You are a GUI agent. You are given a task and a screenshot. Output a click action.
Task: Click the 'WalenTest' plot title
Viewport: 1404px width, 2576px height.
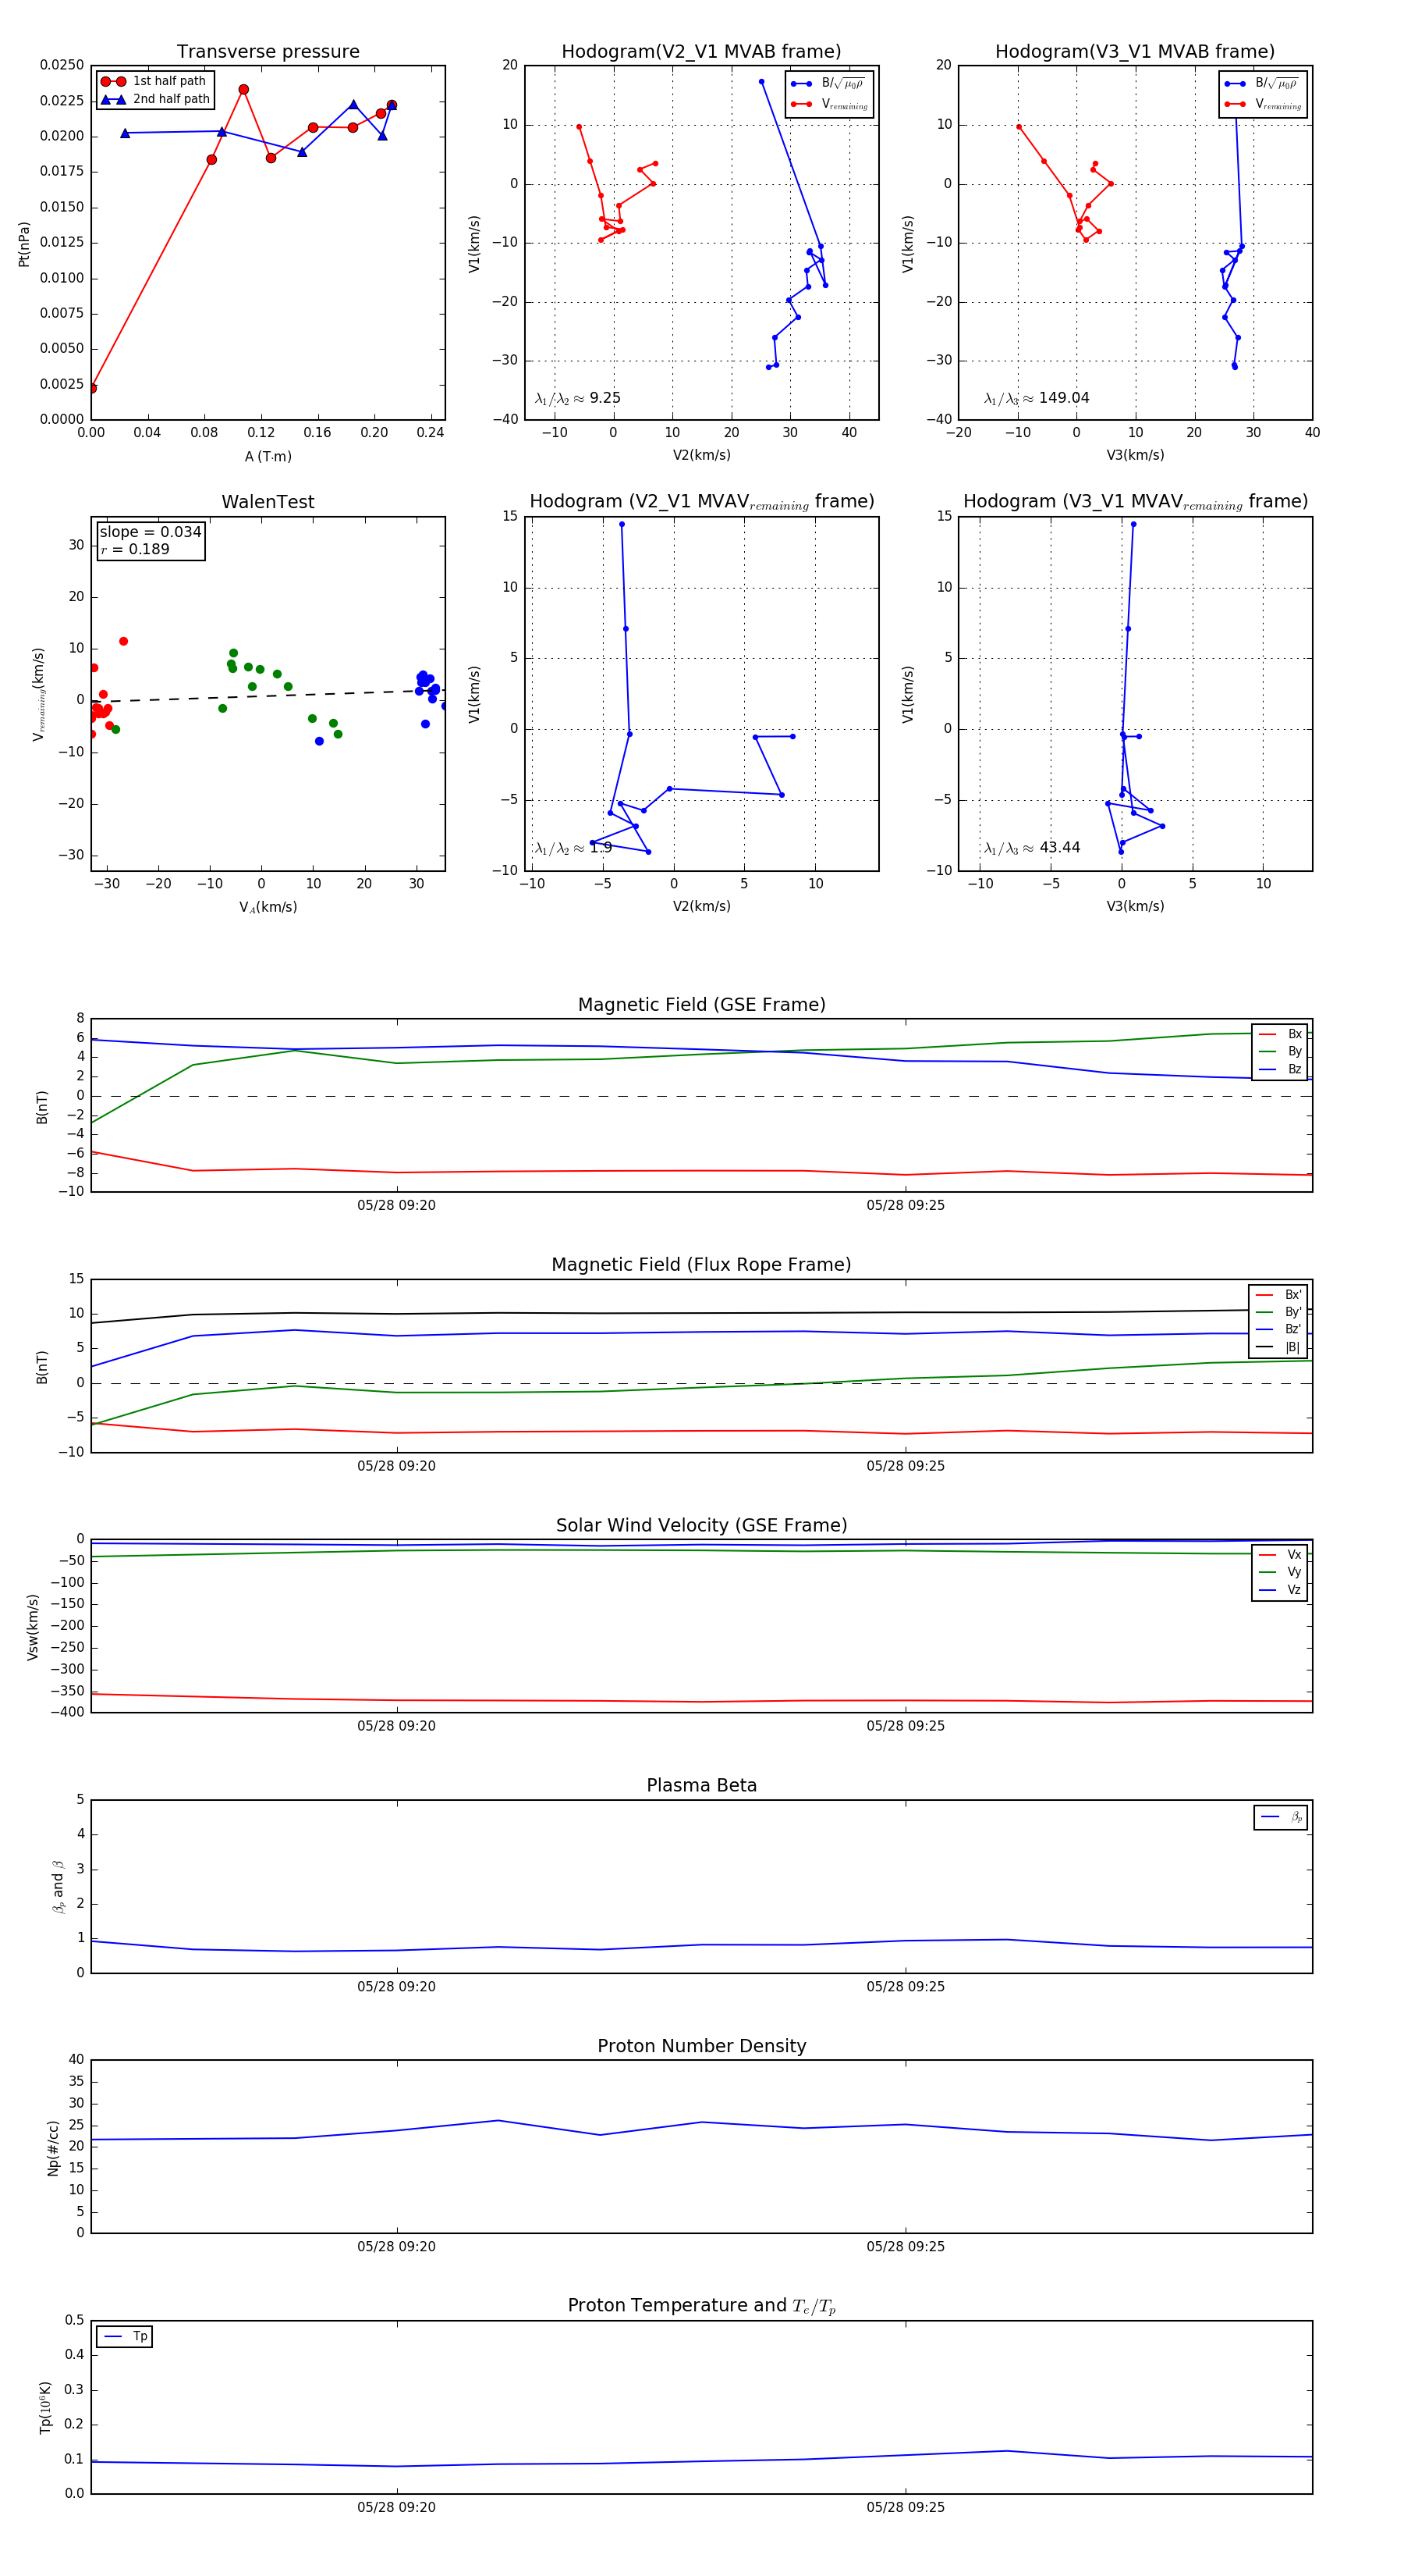click(268, 502)
